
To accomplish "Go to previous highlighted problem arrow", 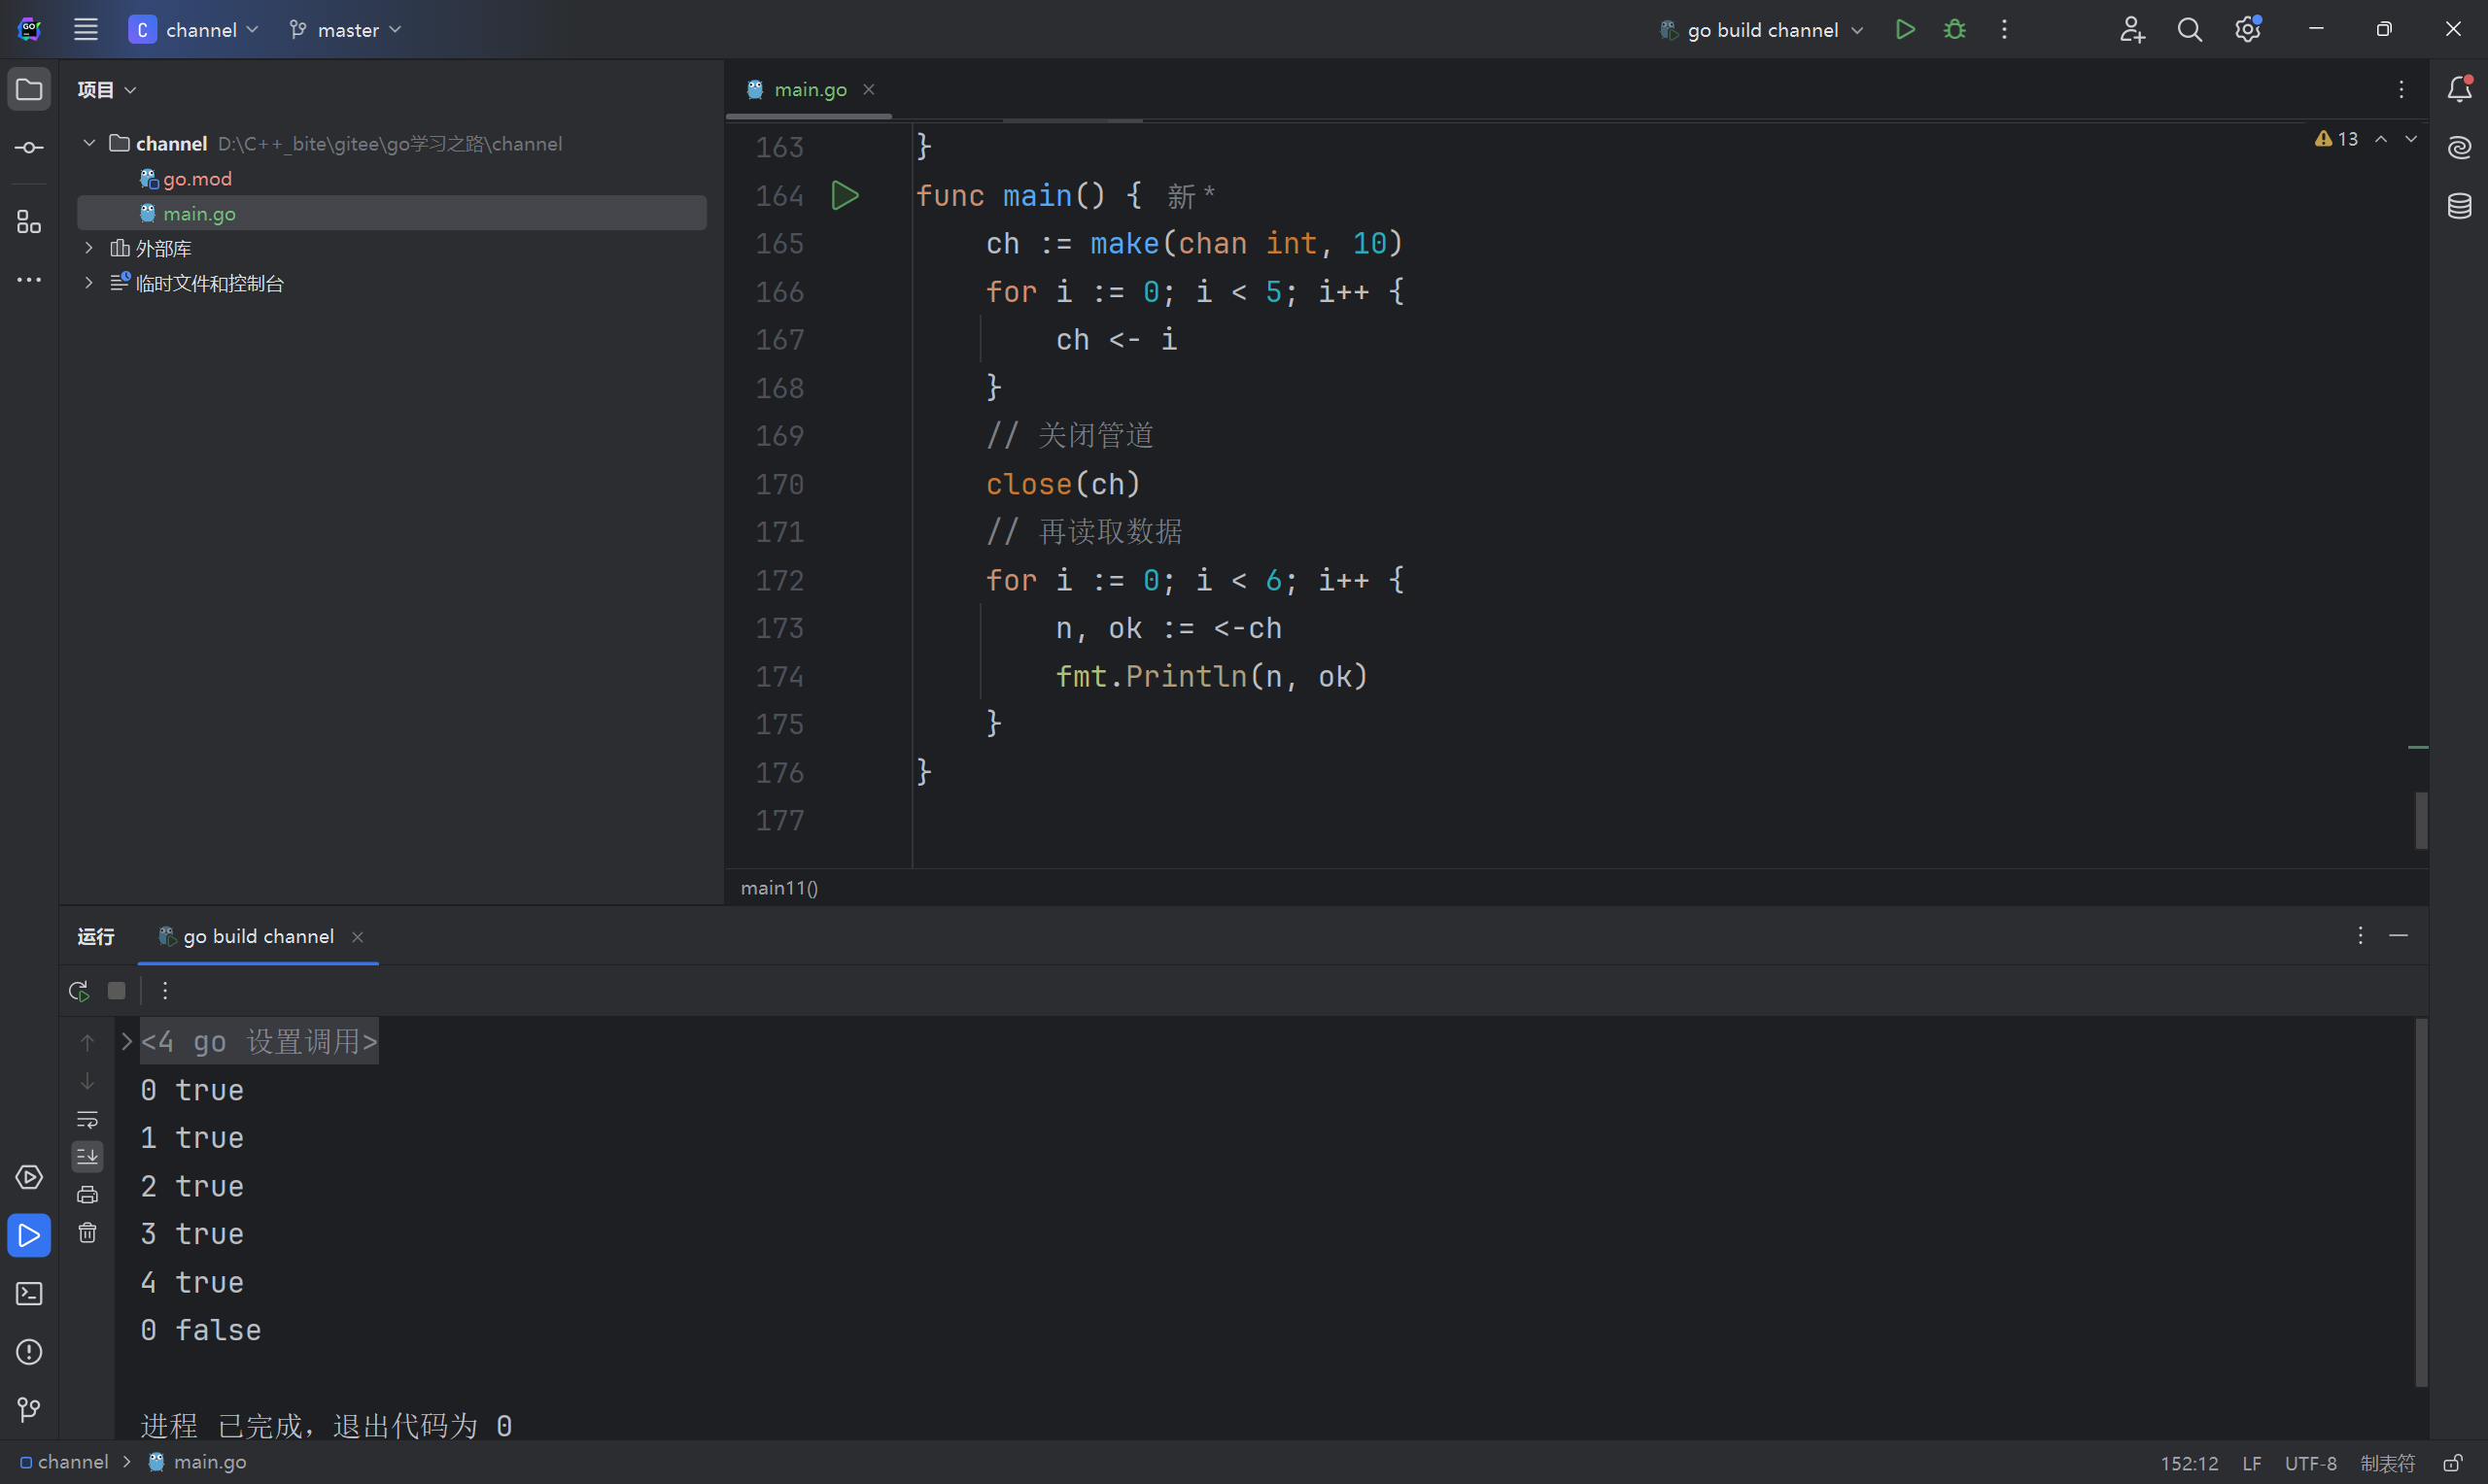I will (2381, 138).
